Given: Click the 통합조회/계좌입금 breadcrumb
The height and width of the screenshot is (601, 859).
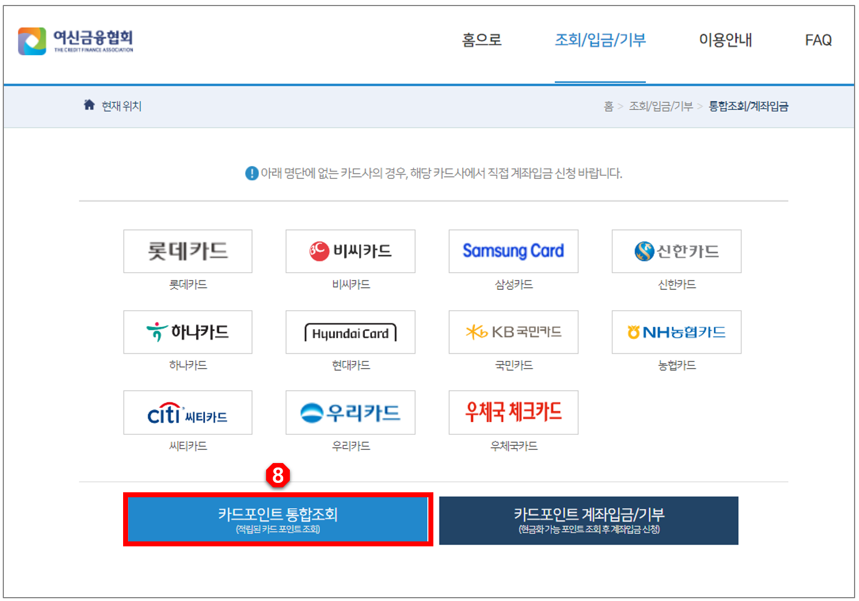Looking at the screenshot, I should point(749,106).
